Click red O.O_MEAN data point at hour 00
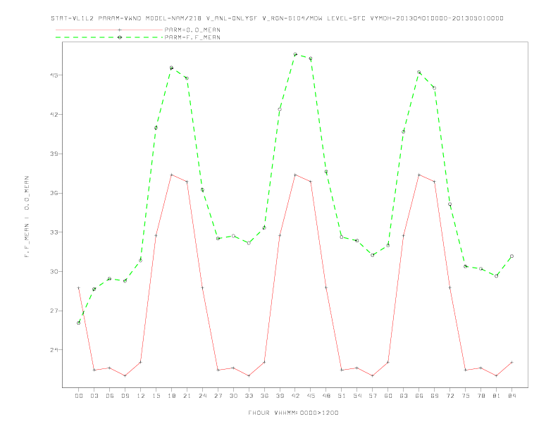558x431 pixels. (79, 288)
